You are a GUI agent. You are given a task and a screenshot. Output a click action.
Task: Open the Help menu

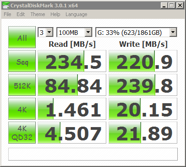tap(55, 14)
